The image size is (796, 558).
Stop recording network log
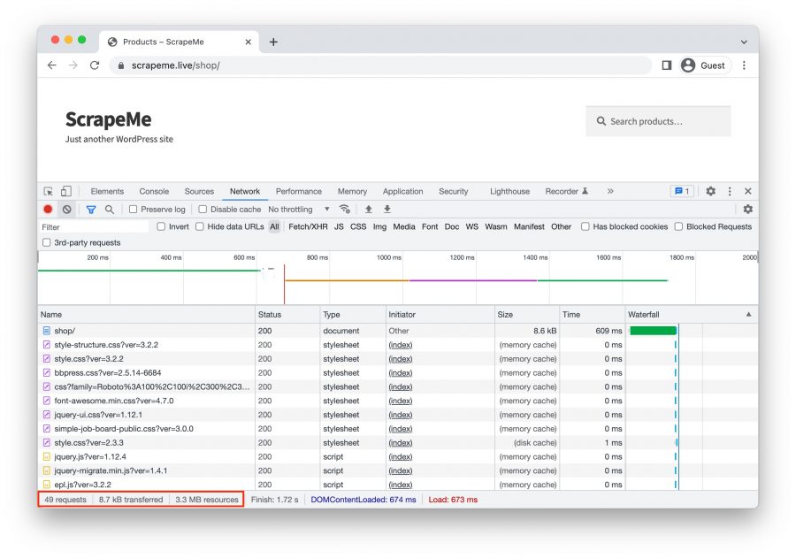coord(48,210)
